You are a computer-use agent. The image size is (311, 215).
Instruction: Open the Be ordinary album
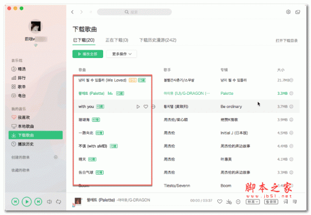(231, 107)
